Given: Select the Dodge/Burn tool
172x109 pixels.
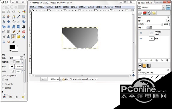Looking at the screenshot, I should pos(14,42).
